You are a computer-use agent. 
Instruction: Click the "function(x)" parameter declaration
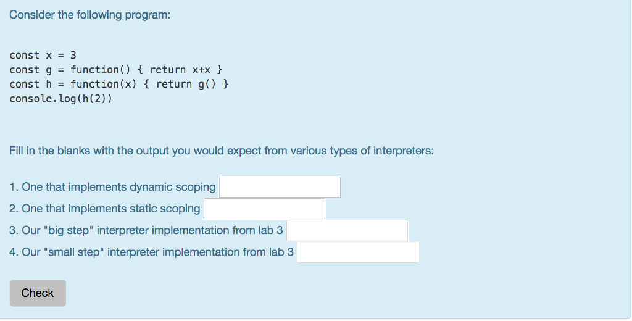(103, 84)
